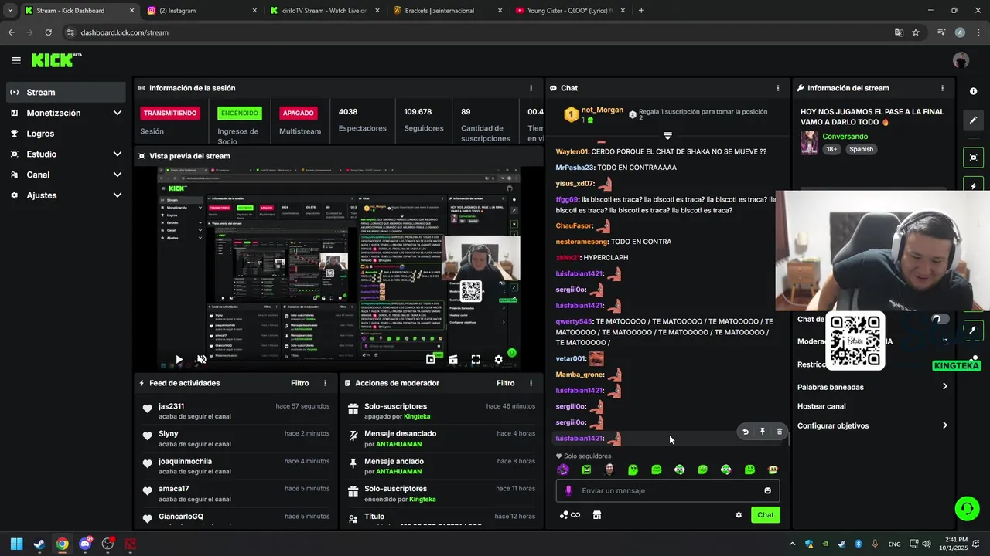Viewport: 990px width, 556px height.
Task: Expand the Ajustes menu chevron
Action: tap(118, 195)
